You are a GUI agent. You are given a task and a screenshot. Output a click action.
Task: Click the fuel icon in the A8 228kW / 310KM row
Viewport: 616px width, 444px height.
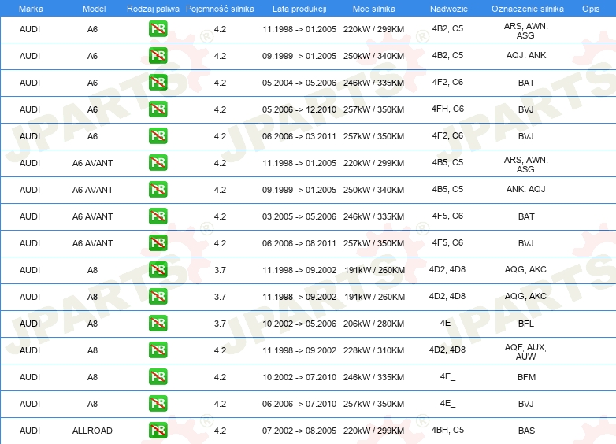point(158,350)
